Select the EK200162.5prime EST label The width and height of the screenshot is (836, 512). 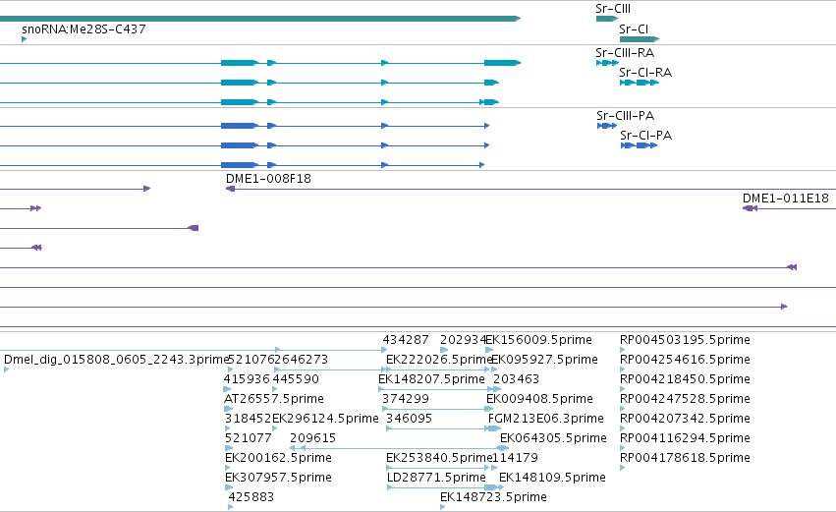278,458
